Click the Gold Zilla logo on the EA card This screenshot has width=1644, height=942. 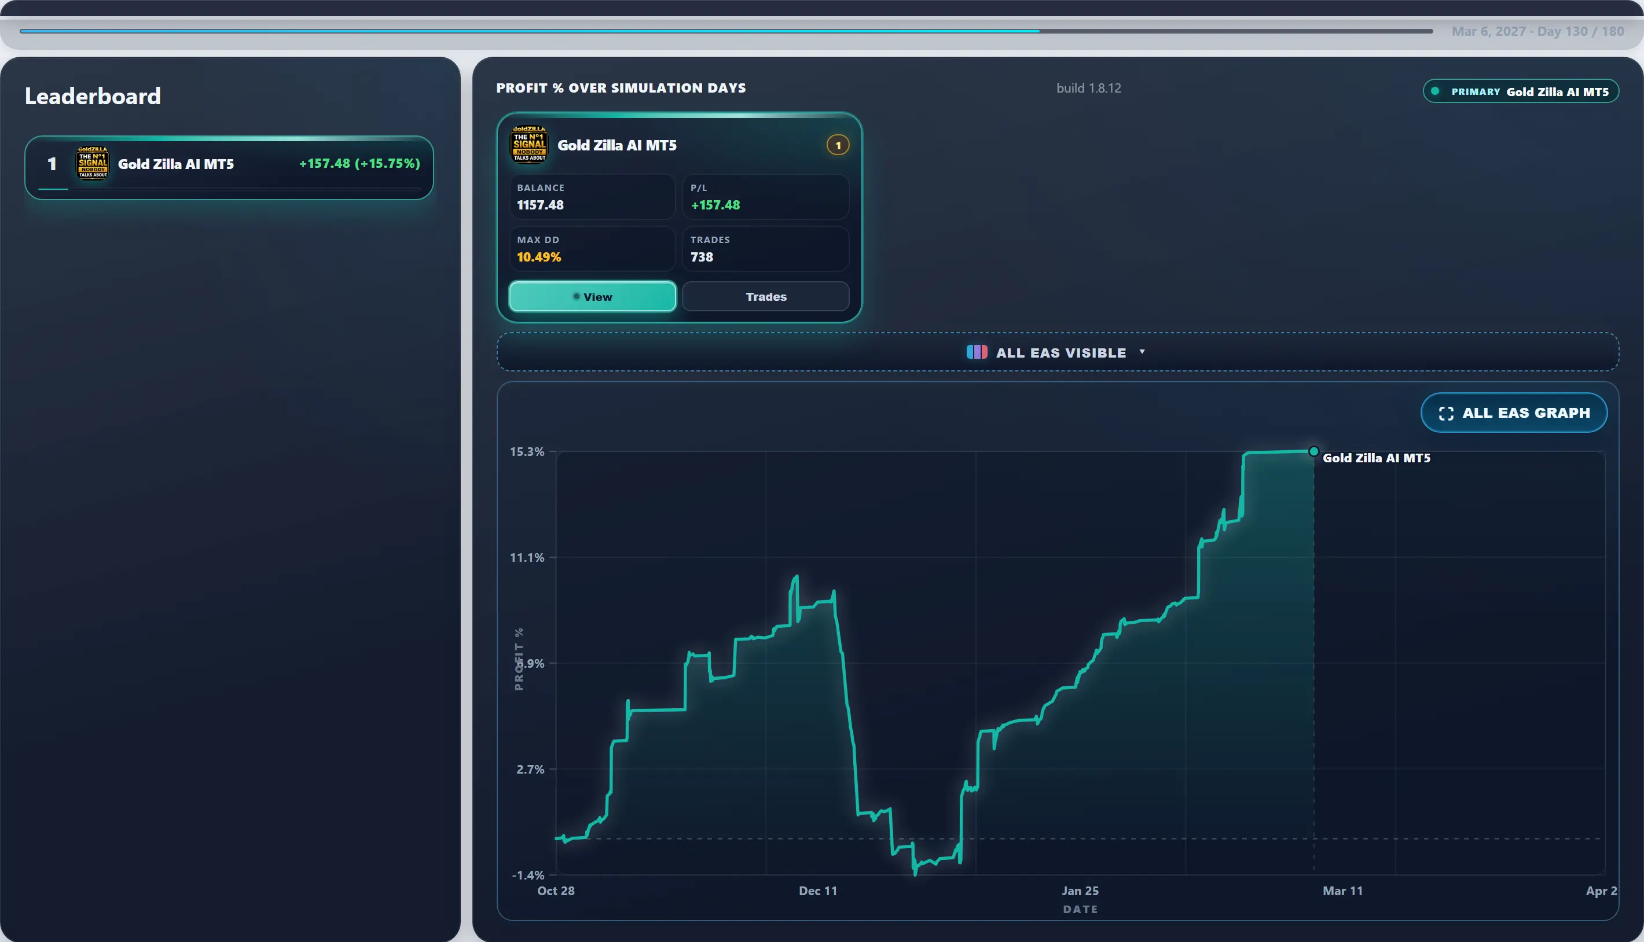point(530,144)
